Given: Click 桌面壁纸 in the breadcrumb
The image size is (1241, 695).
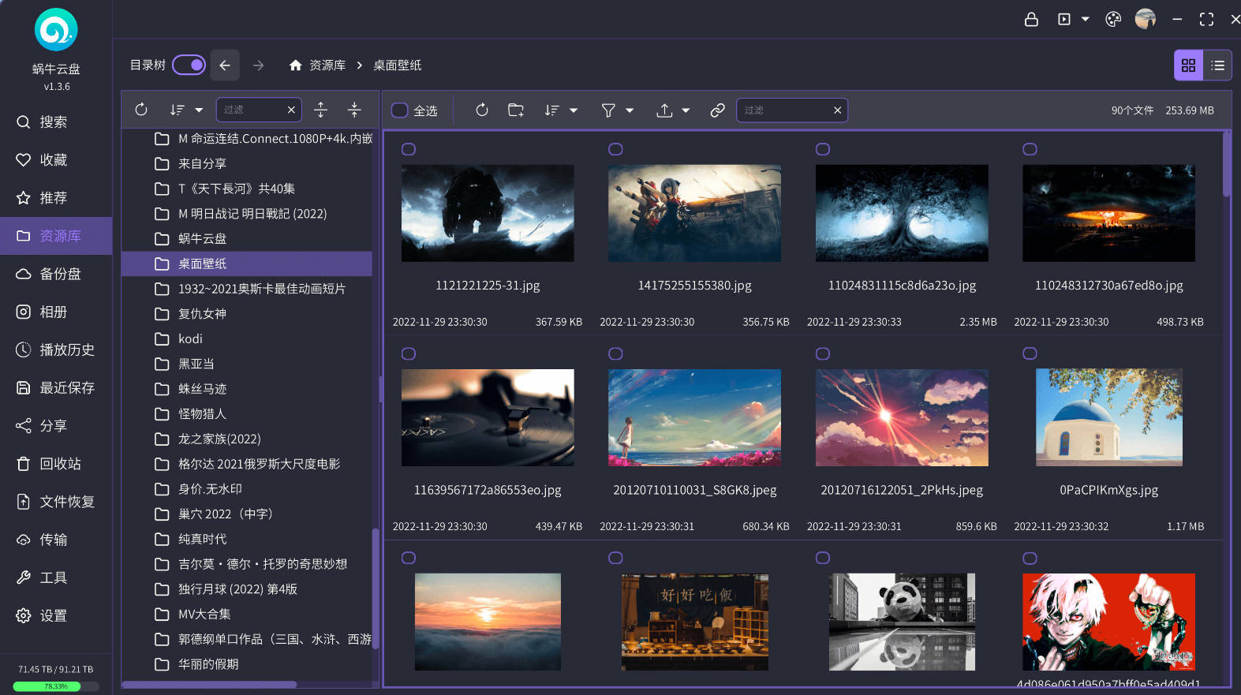Looking at the screenshot, I should 398,65.
